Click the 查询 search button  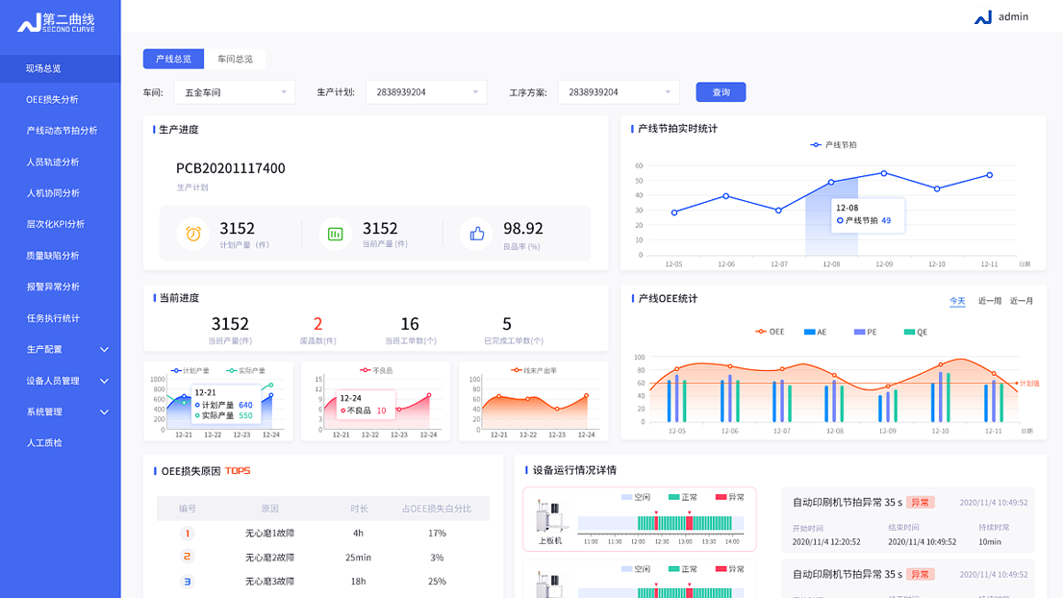coord(721,92)
